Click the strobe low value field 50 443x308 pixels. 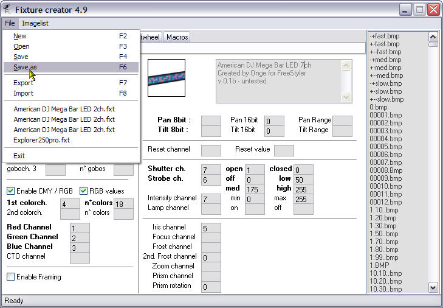pos(303,180)
